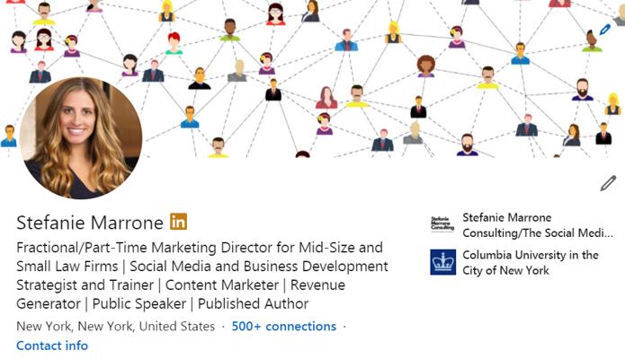This screenshot has height=359, width=625.
Task: Open the 500+ connections list
Action: point(283,326)
